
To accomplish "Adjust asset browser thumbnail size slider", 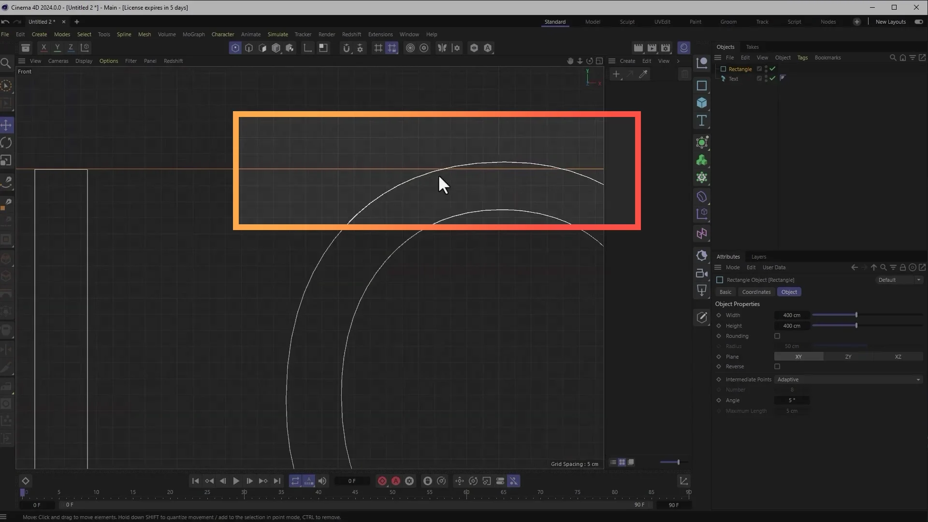I will point(673,462).
